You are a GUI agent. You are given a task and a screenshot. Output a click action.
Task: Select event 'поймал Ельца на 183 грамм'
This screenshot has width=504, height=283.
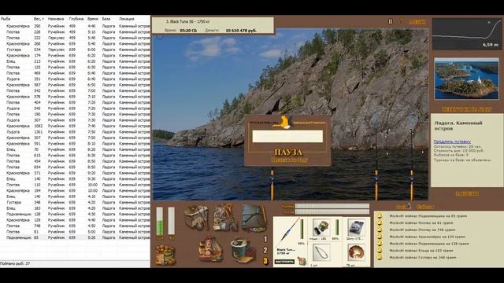[421, 250]
